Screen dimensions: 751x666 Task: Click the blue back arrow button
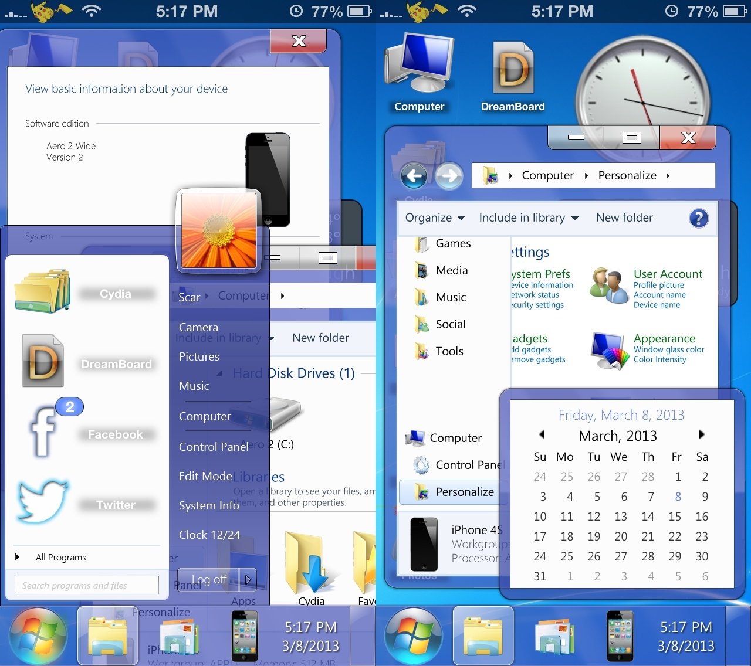(x=414, y=176)
